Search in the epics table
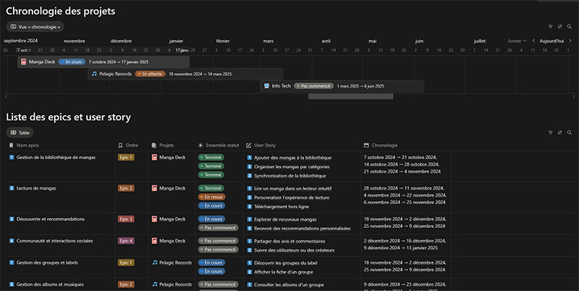This screenshot has width=579, height=291. (x=570, y=132)
